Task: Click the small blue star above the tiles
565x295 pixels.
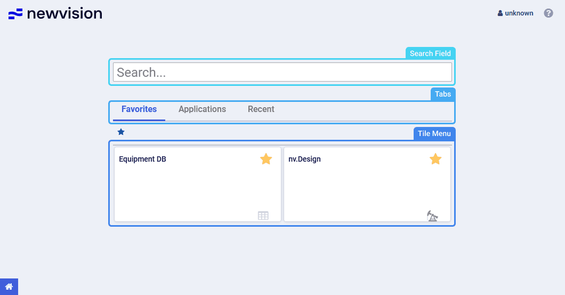Action: [121, 132]
